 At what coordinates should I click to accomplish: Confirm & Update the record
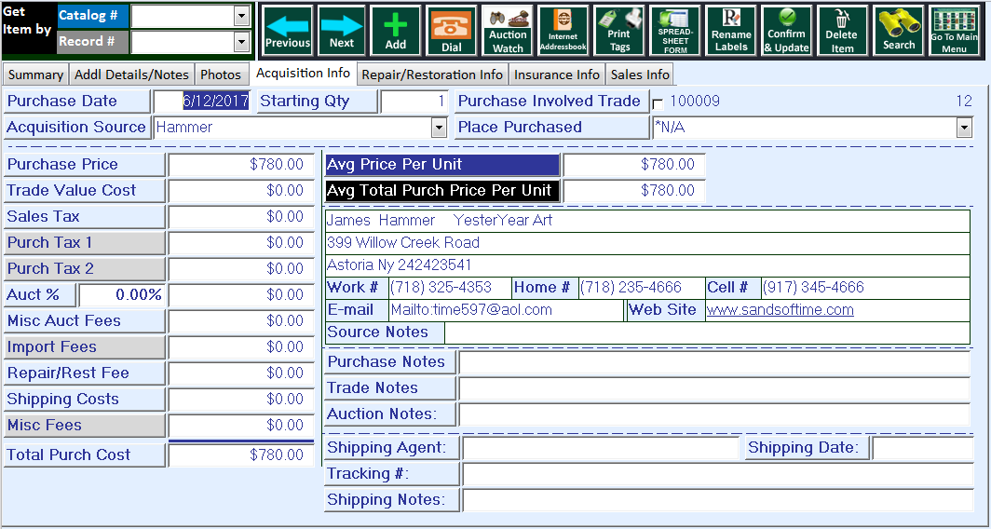pos(787,31)
